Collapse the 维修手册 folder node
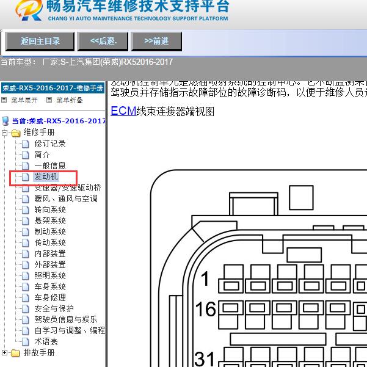367x367 pixels. (4, 133)
